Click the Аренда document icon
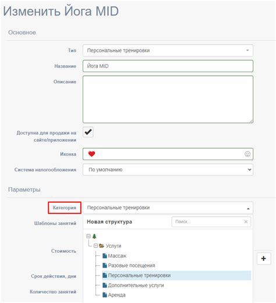This screenshot has height=303, width=276. point(105,295)
